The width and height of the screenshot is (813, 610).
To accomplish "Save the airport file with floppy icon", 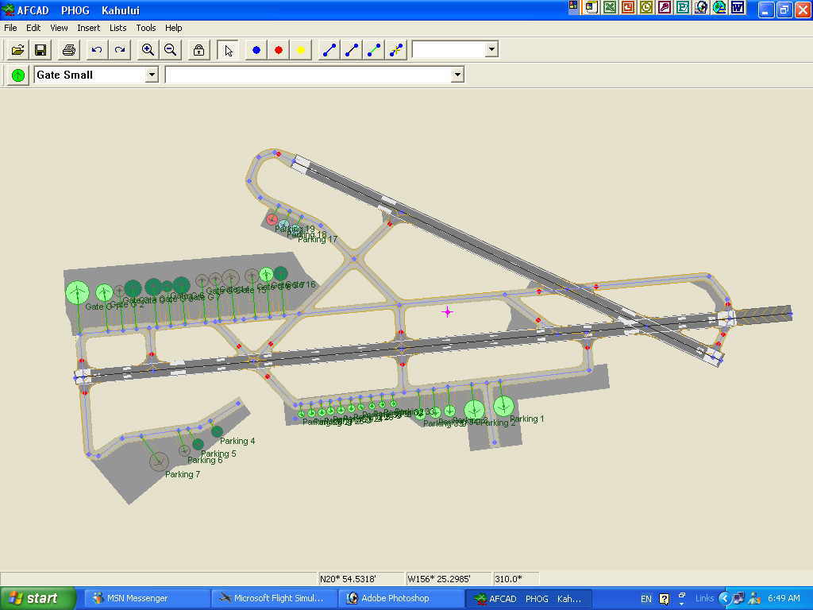I will tap(40, 50).
